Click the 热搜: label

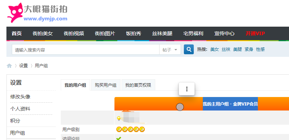(x=202, y=49)
